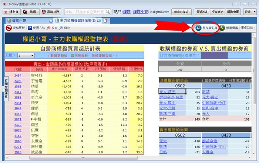Open the 籌碼K線 button
Image resolution: width=259 pixels, height=163 pixels.
tap(202, 12)
